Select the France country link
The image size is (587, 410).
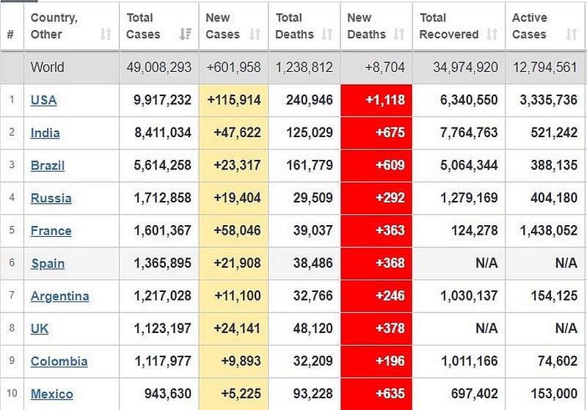pyautogui.click(x=51, y=231)
